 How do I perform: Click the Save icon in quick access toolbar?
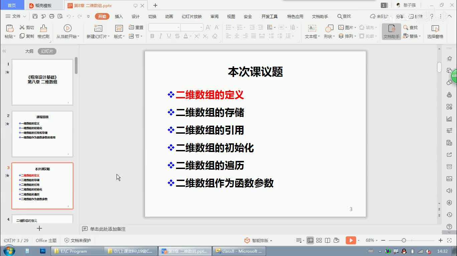coord(35,16)
